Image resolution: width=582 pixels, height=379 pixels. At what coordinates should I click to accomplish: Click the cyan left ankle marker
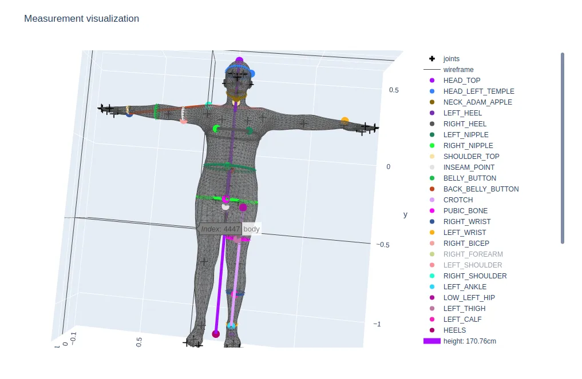tap(231, 326)
